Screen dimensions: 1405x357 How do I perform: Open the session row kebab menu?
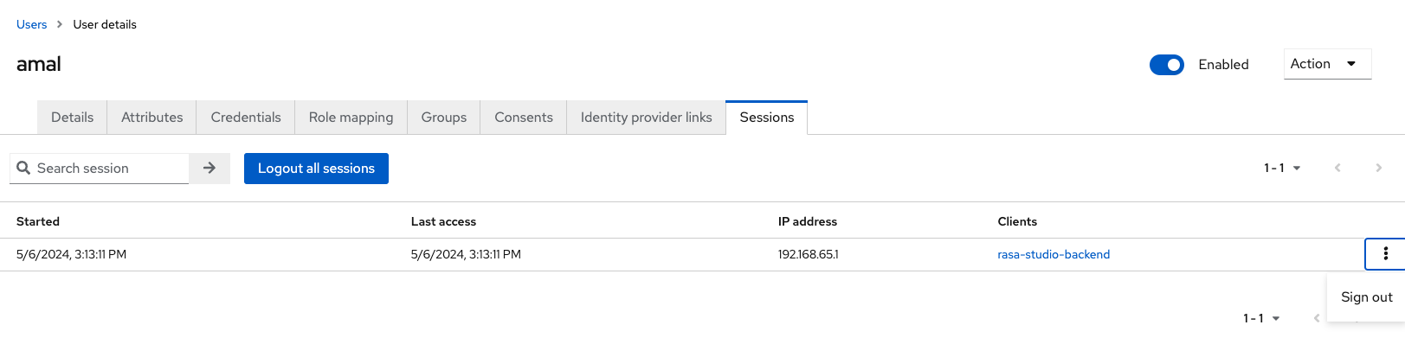pos(1385,254)
